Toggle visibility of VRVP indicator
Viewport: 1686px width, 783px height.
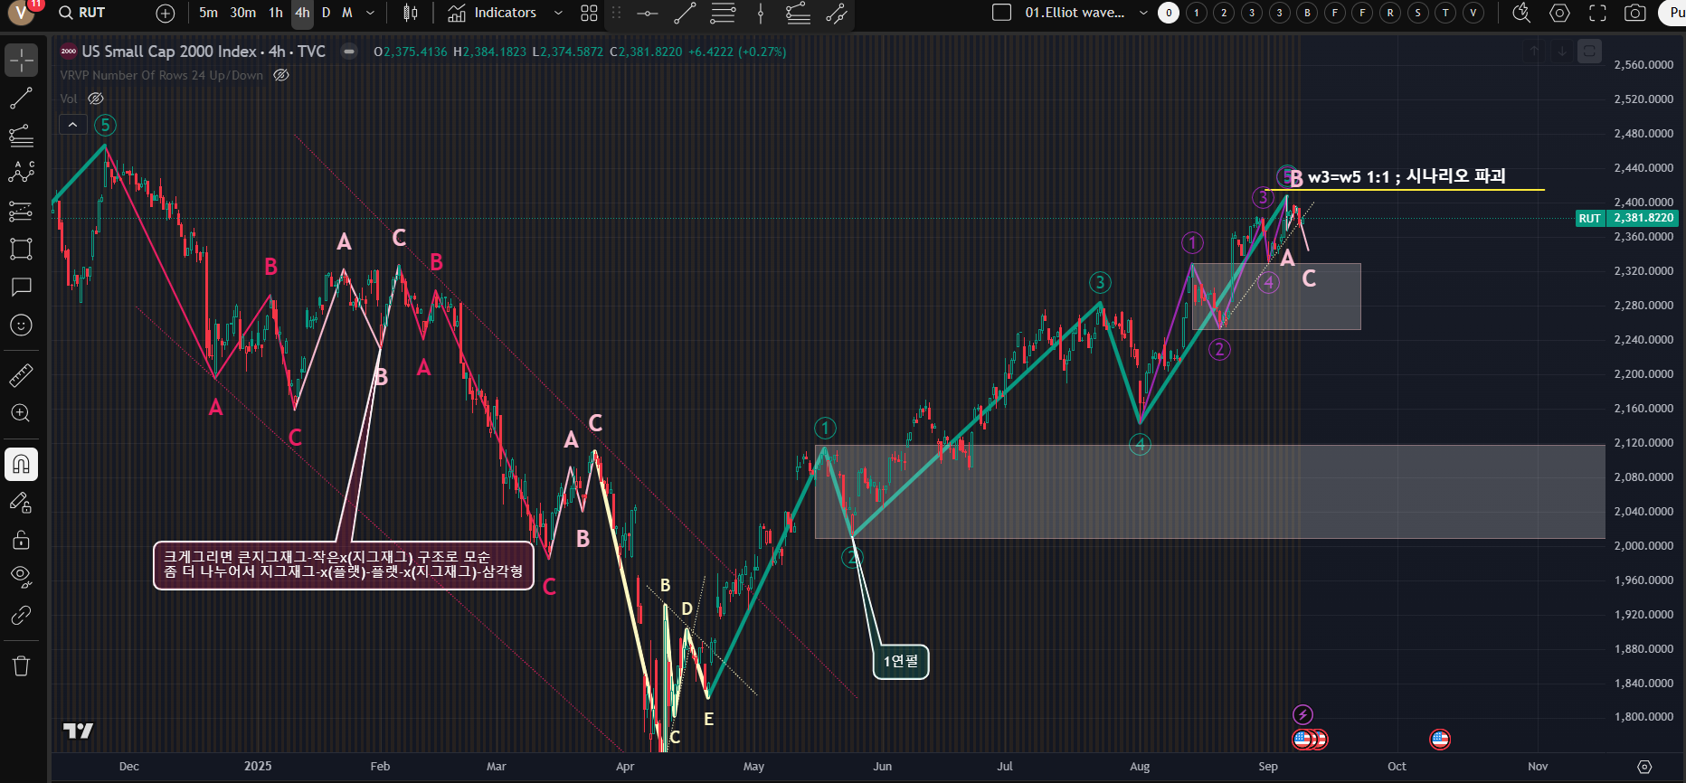(281, 75)
